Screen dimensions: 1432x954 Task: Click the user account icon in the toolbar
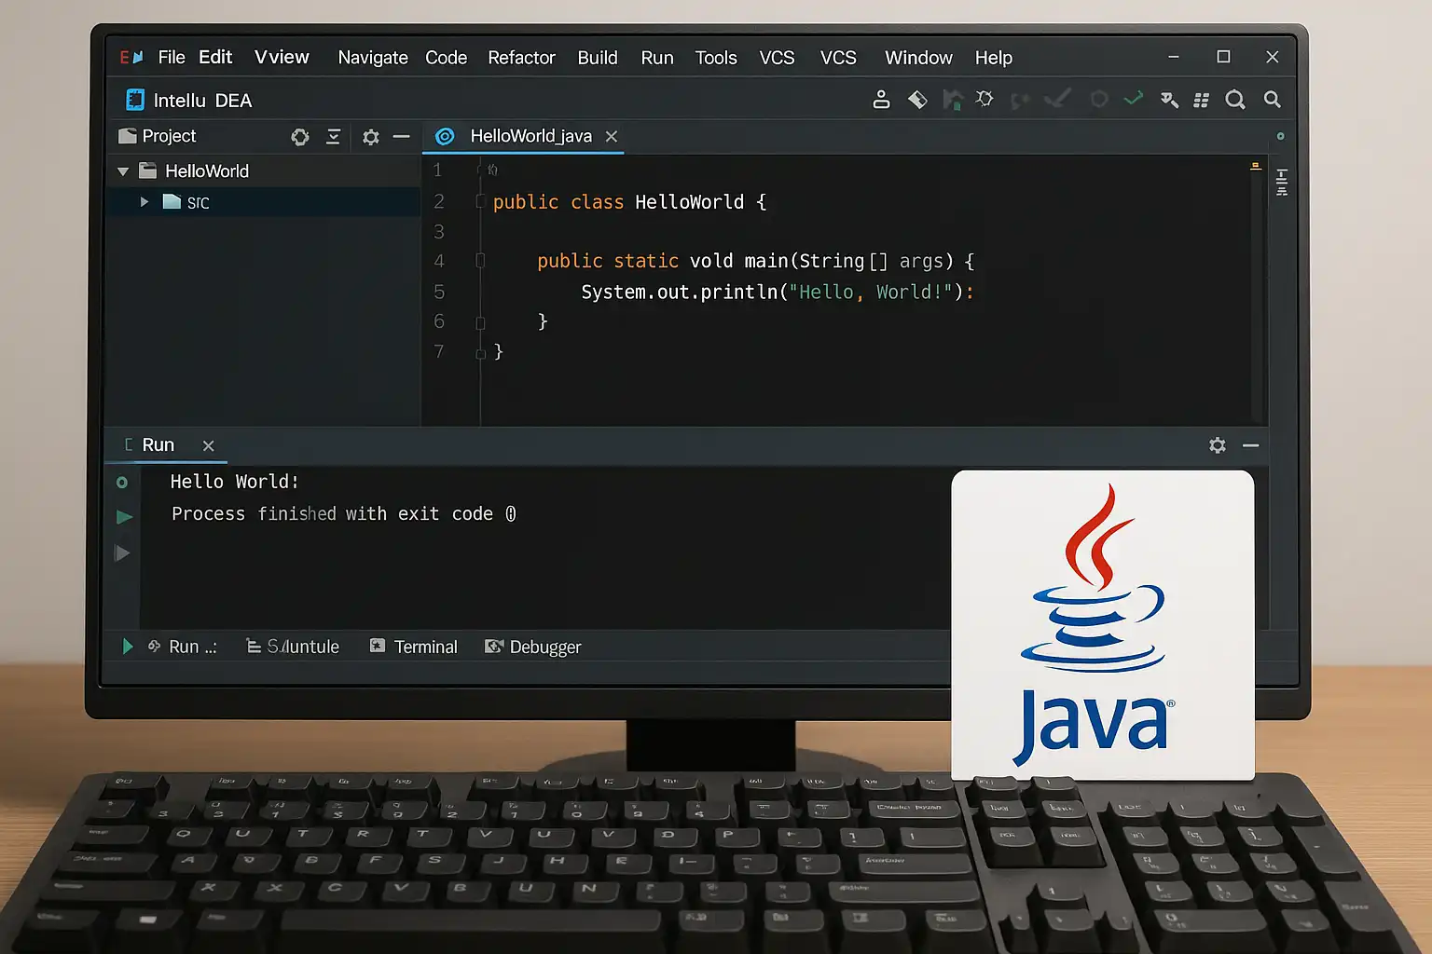(881, 100)
